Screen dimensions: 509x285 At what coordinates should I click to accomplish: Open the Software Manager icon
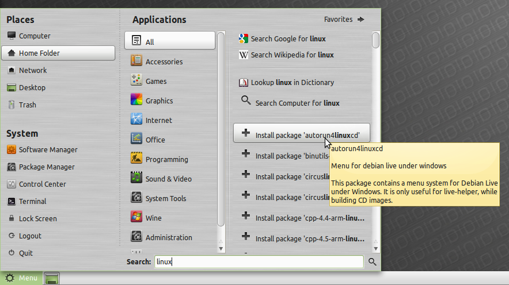12,149
